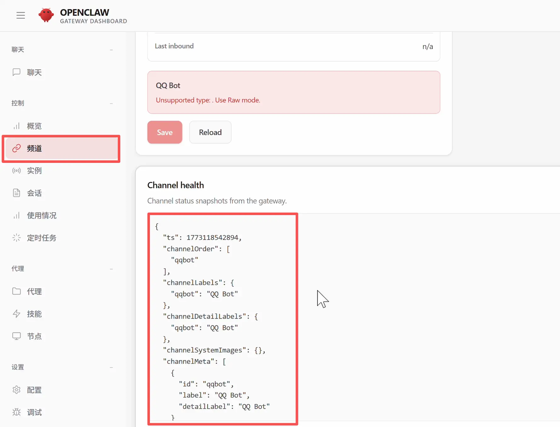Collapse the 控制 sidebar section
Screen dimensions: 560x427
tap(111, 103)
